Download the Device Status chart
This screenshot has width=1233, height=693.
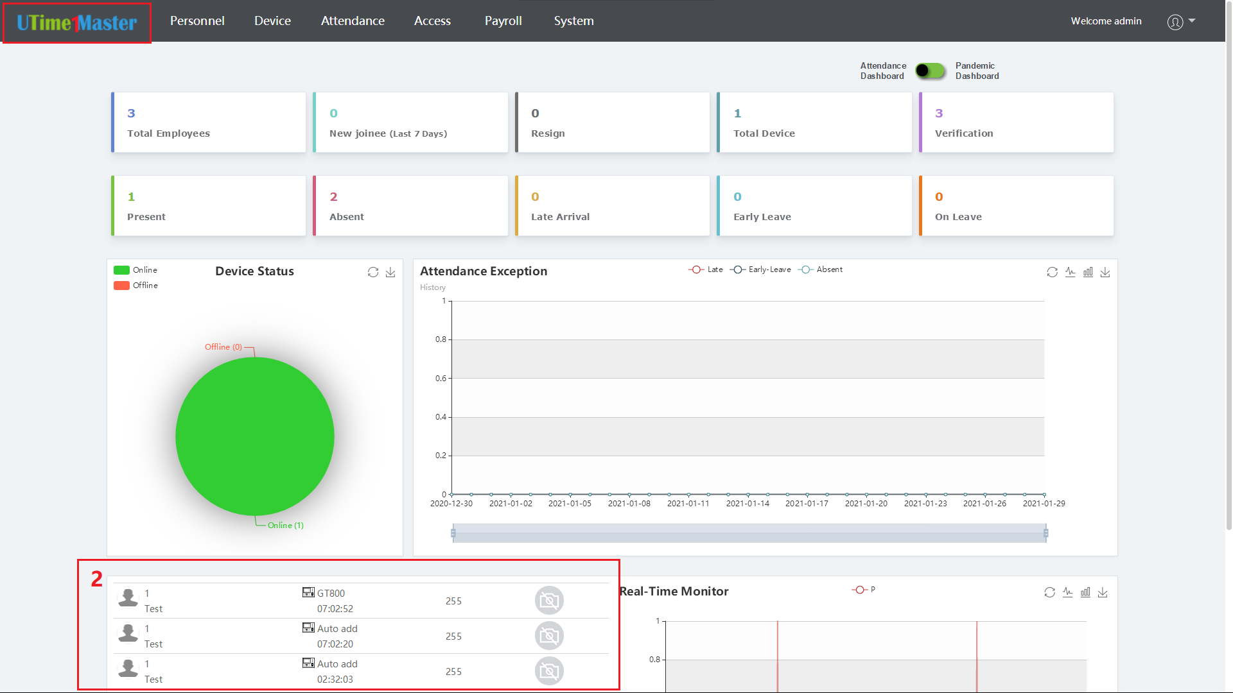click(391, 272)
